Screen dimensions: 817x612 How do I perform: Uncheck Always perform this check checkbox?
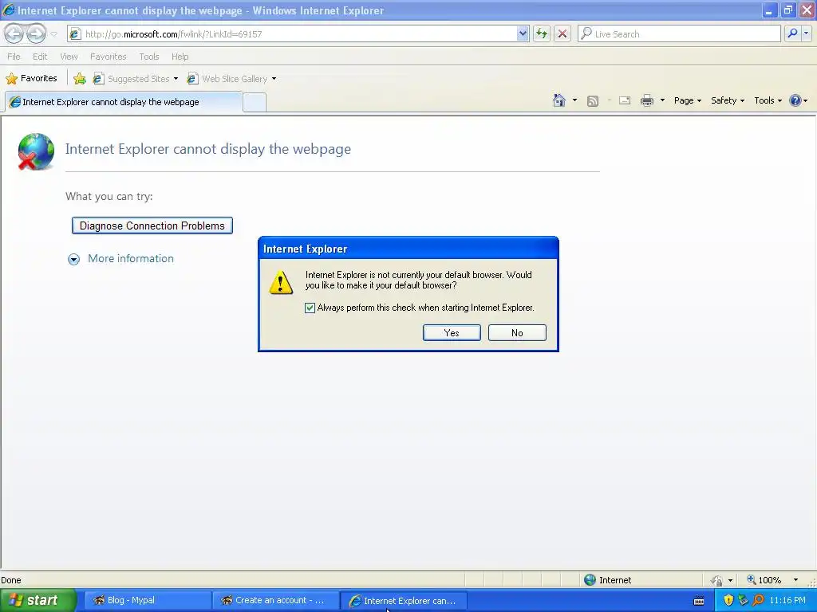coord(310,308)
